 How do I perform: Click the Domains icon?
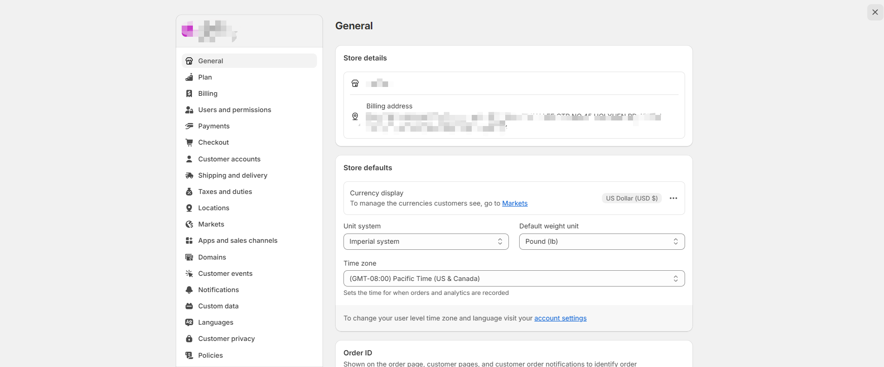point(189,257)
